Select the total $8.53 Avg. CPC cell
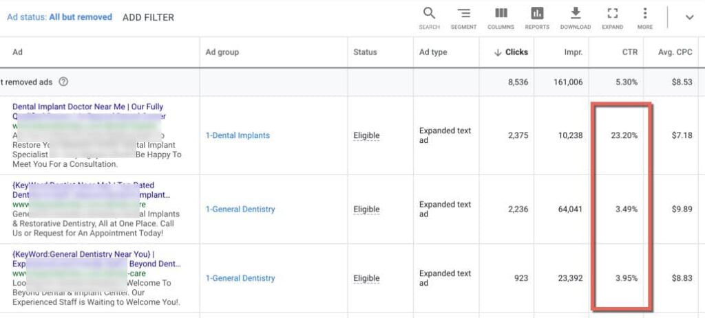The height and width of the screenshot is (318, 705). [x=682, y=82]
